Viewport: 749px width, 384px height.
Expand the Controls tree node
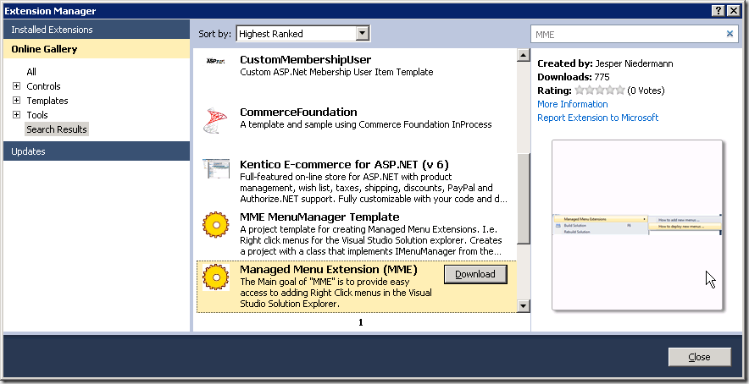coord(17,86)
